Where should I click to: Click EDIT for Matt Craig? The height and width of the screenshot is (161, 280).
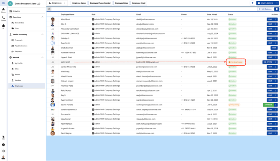pyautogui.click(x=270, y=72)
